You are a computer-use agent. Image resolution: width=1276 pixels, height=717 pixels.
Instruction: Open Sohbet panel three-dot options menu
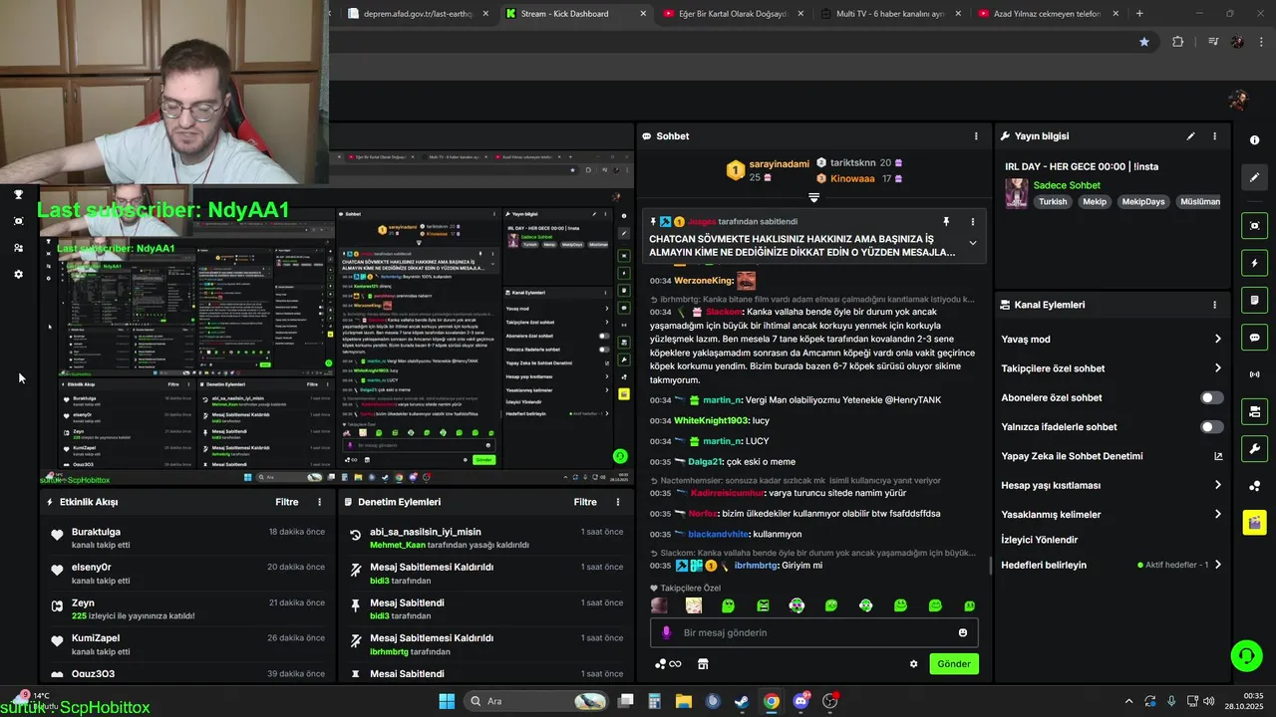[x=976, y=136]
